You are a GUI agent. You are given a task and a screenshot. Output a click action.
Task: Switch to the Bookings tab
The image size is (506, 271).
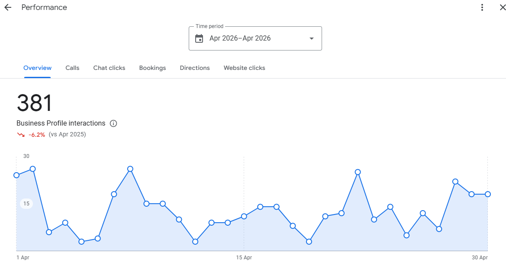[152, 68]
